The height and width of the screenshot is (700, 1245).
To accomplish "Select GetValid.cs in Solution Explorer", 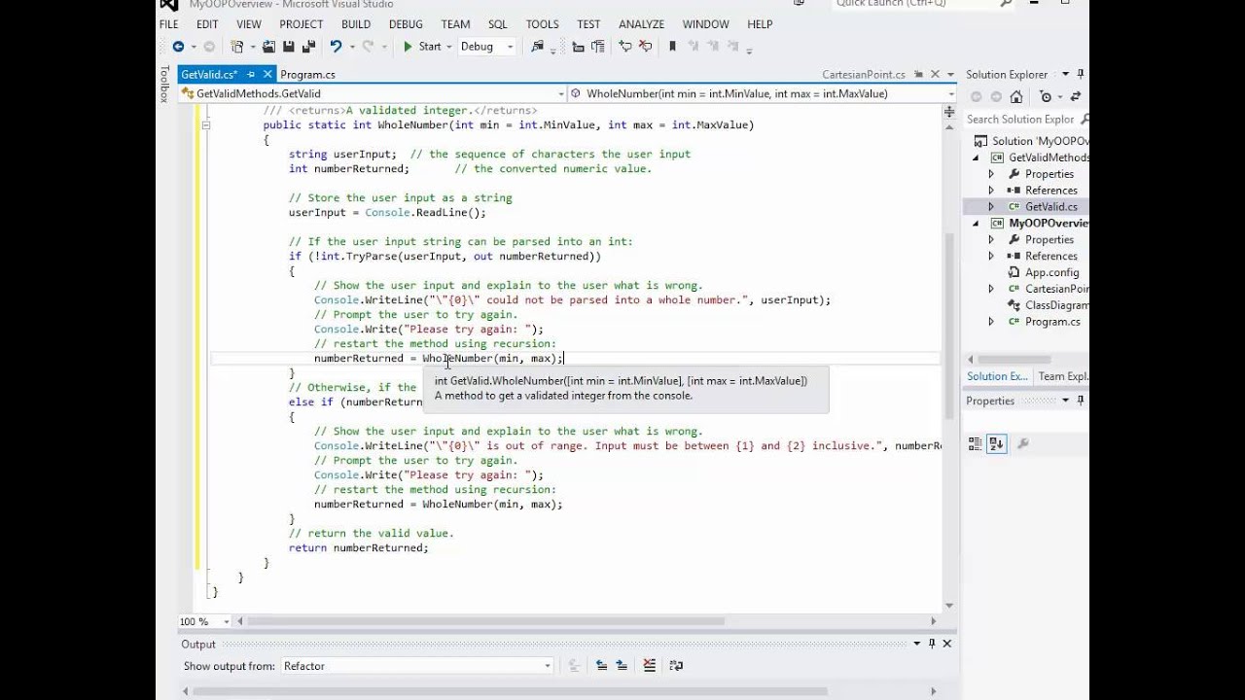I will (x=1050, y=207).
